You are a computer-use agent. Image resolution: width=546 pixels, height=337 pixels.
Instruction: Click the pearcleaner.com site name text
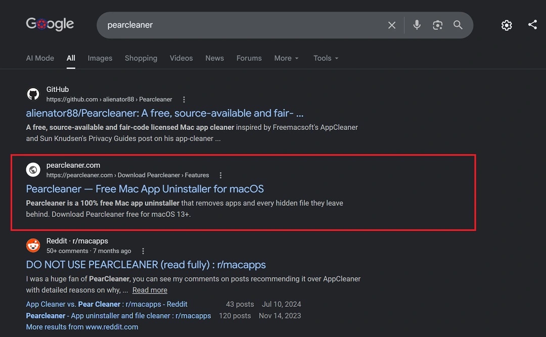point(73,165)
